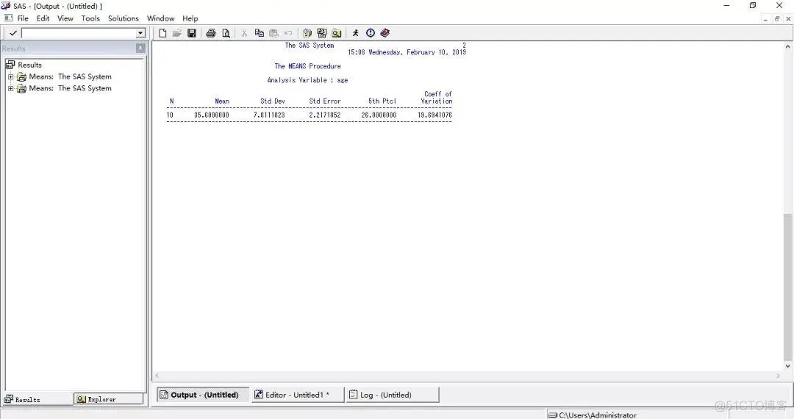Click the Save icon in toolbar
The image size is (794, 419).
tap(191, 33)
